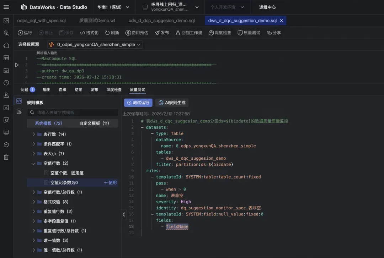Open region dropdown 华南1 (深圳)

(113, 7)
